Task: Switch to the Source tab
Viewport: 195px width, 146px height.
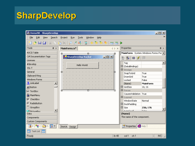Action: point(64,127)
